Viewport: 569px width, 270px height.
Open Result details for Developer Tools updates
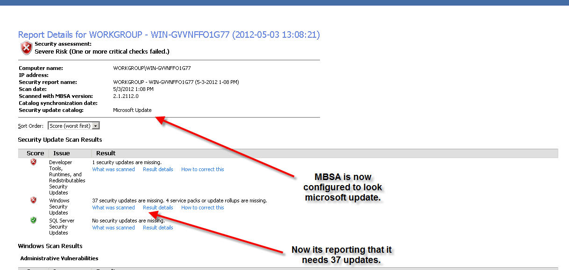[158, 169]
